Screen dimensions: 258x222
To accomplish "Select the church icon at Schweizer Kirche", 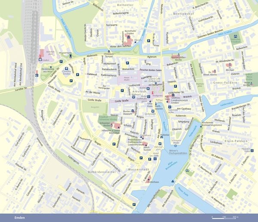I will point(111,125).
